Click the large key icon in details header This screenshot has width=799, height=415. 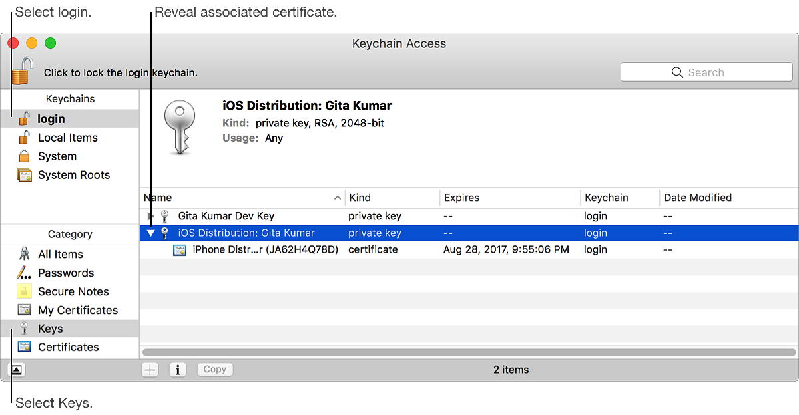click(178, 129)
